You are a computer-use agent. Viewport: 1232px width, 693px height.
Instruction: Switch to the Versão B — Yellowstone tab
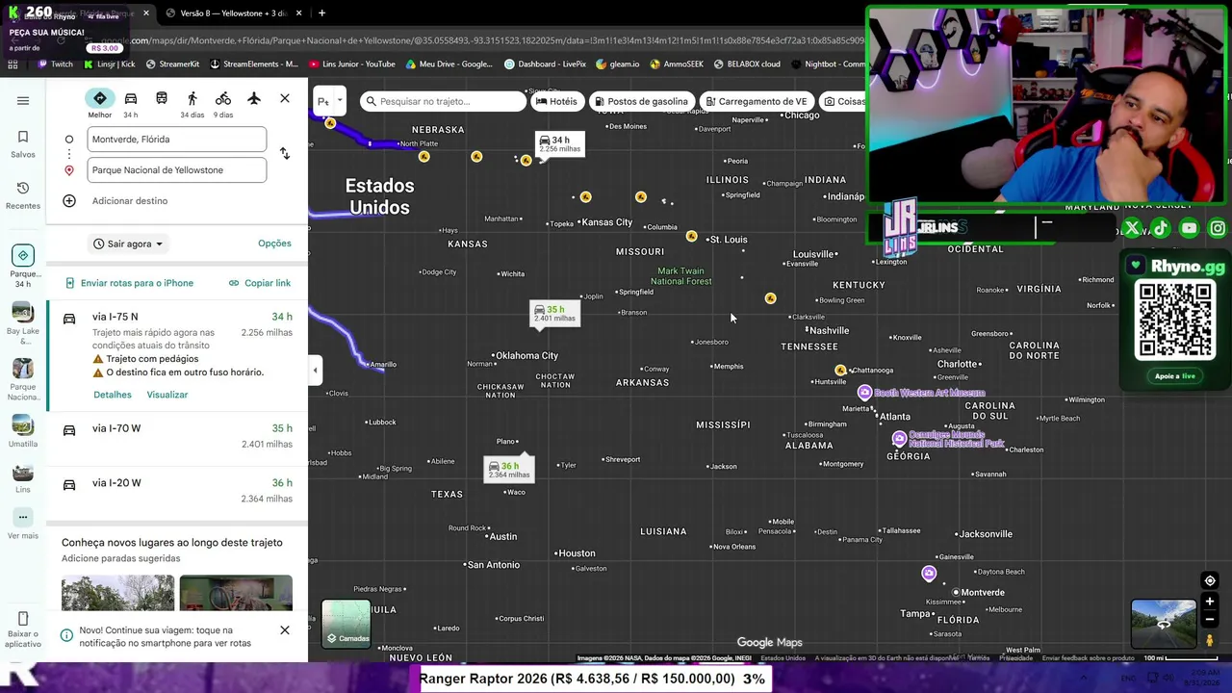(234, 13)
